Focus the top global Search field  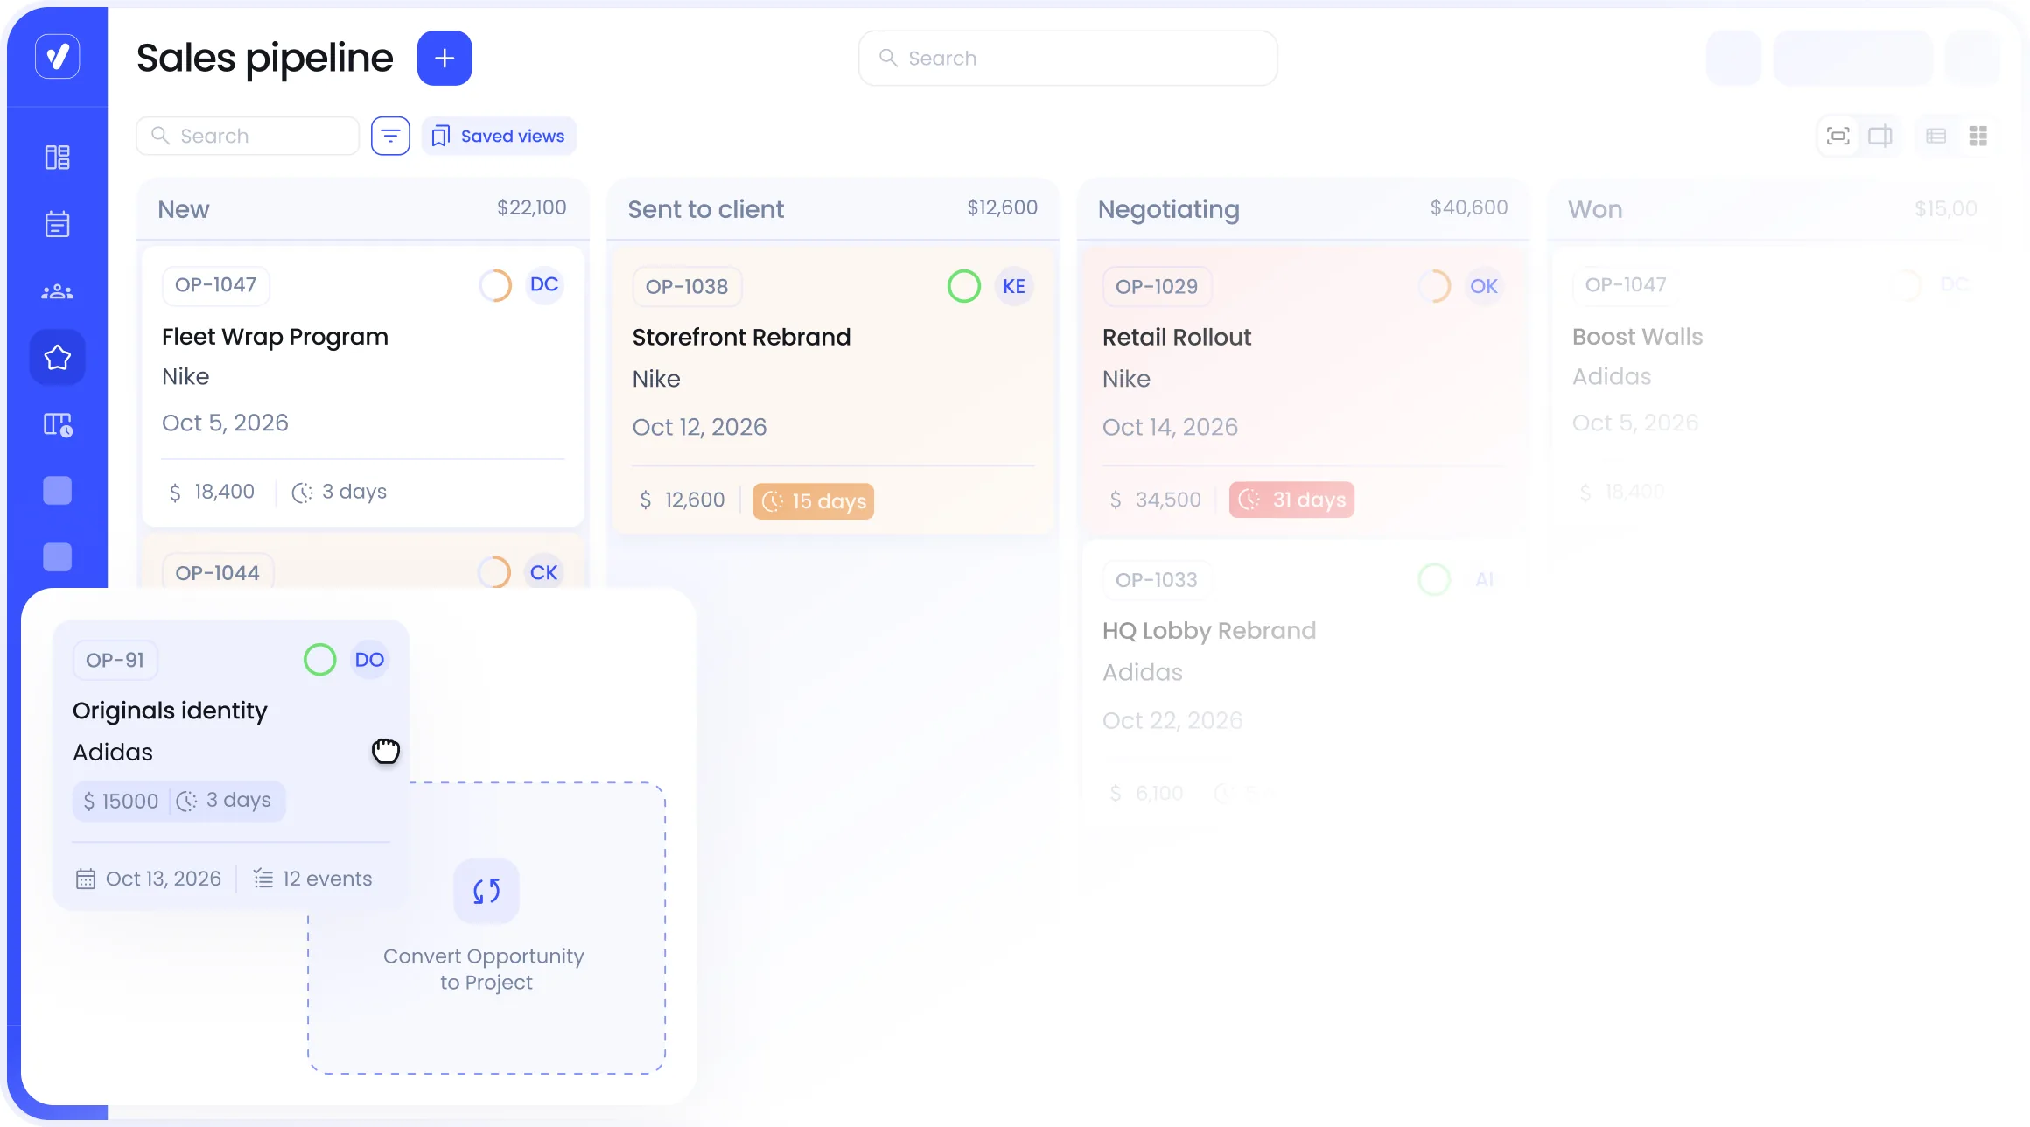coord(1068,59)
